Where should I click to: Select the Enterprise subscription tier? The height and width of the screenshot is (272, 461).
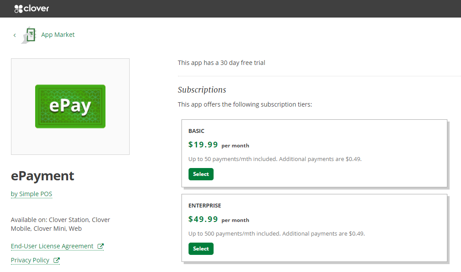click(x=201, y=248)
